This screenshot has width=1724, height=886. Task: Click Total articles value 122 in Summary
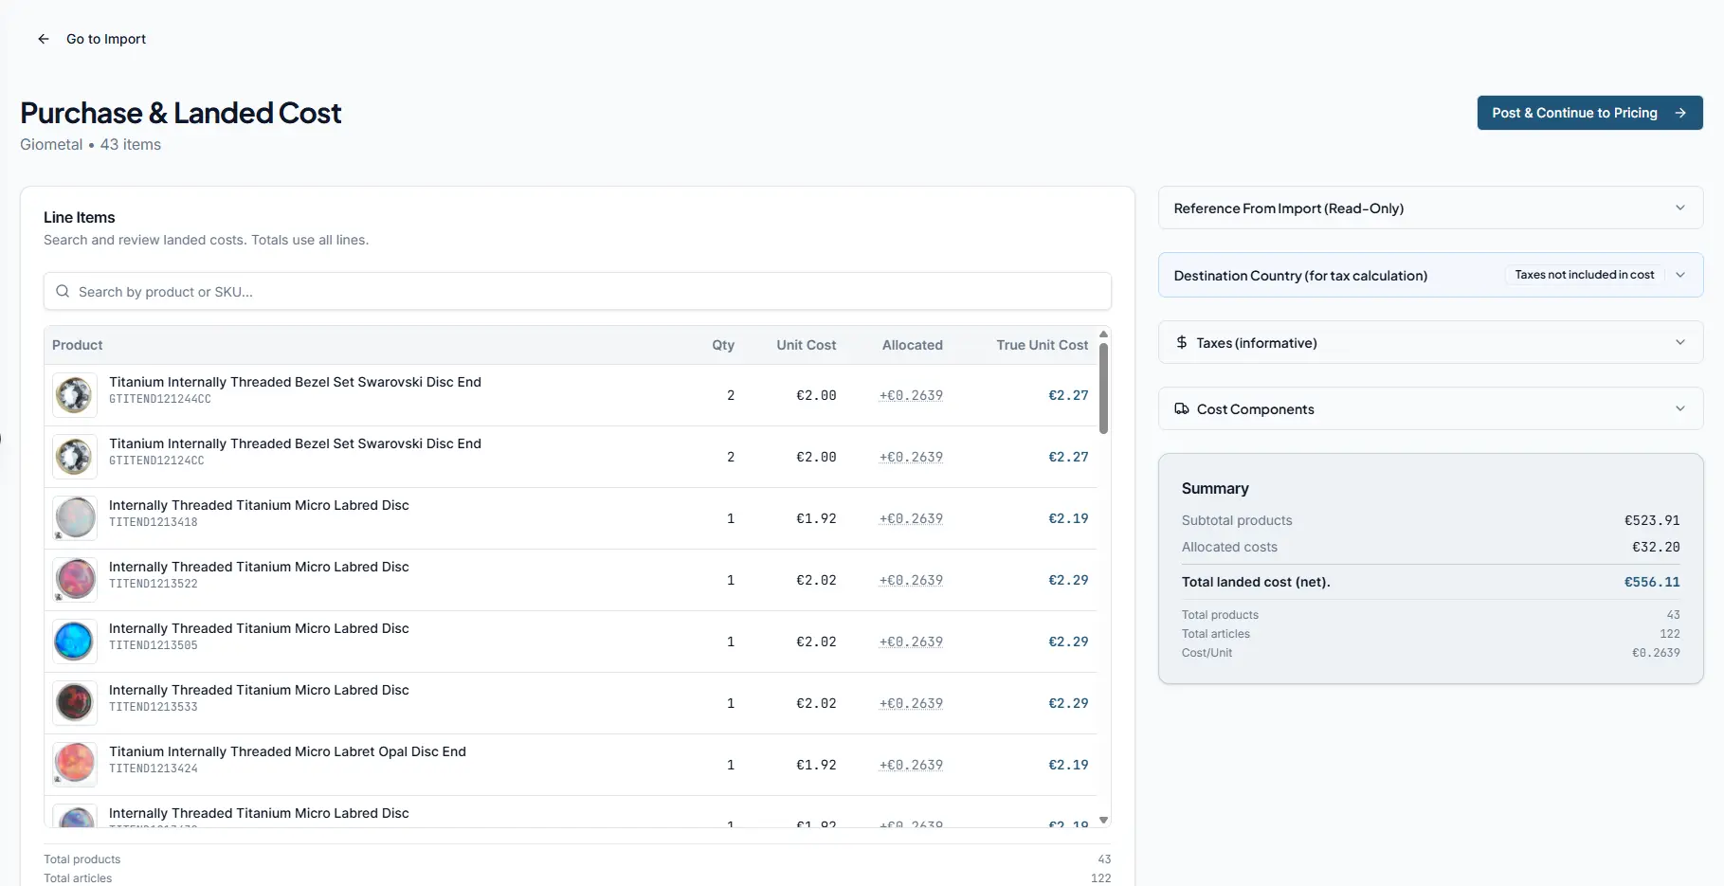pyautogui.click(x=1670, y=634)
